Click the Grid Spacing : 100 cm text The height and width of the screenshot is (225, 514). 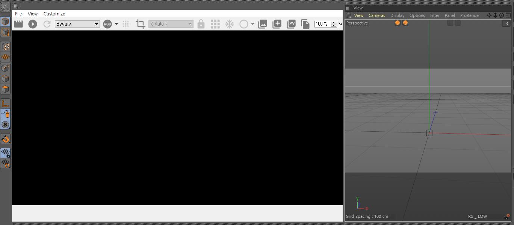[367, 216]
